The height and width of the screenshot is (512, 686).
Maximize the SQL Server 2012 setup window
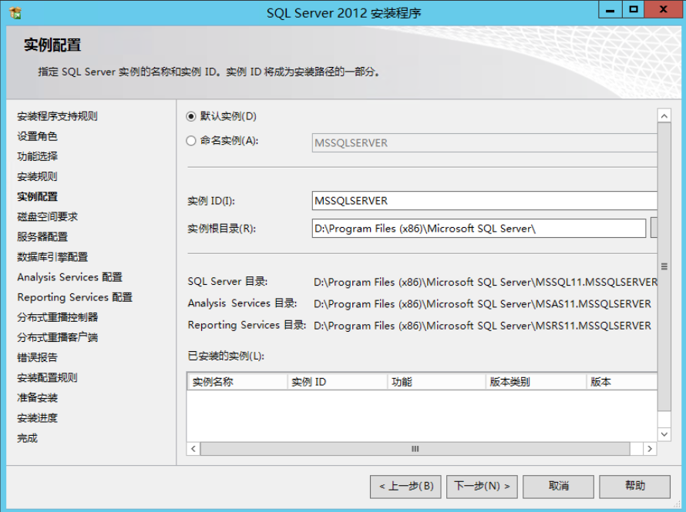pos(633,9)
